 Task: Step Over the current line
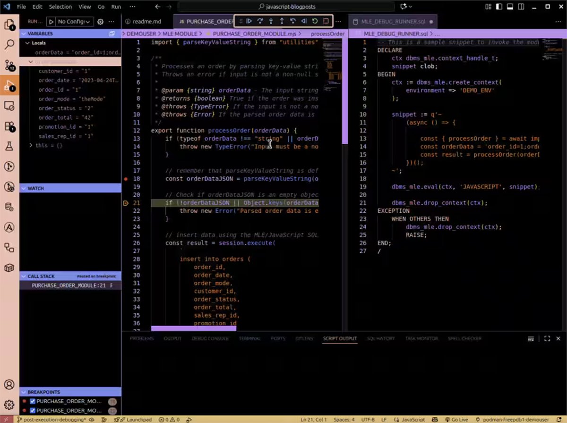[x=260, y=21]
